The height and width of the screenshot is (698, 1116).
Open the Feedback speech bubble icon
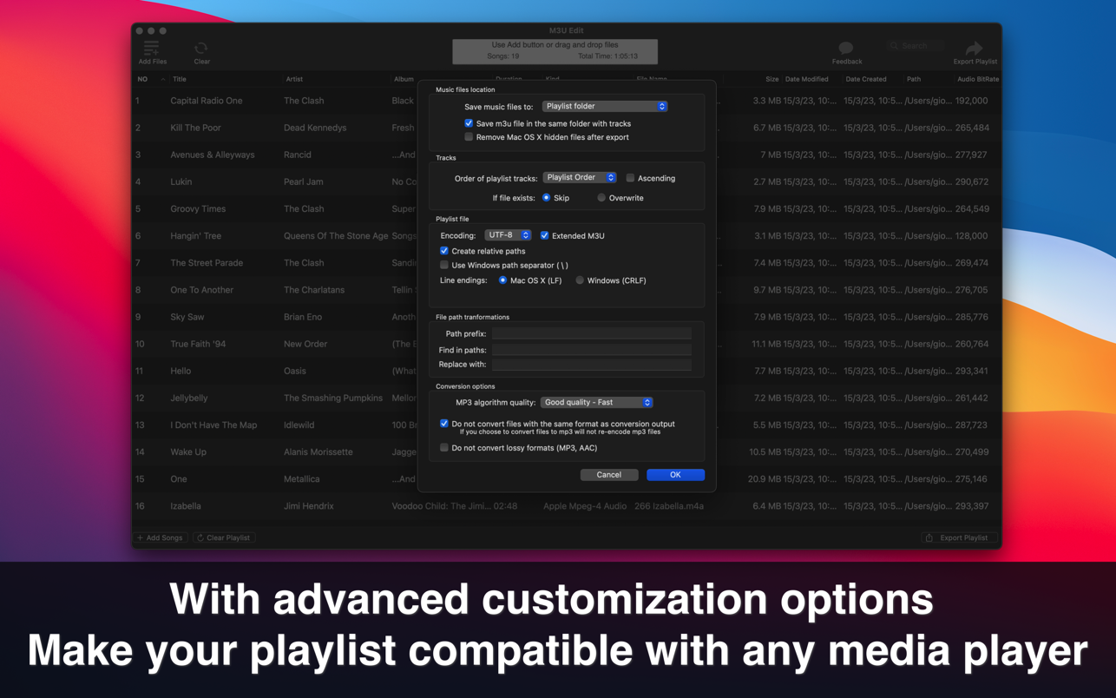click(846, 49)
